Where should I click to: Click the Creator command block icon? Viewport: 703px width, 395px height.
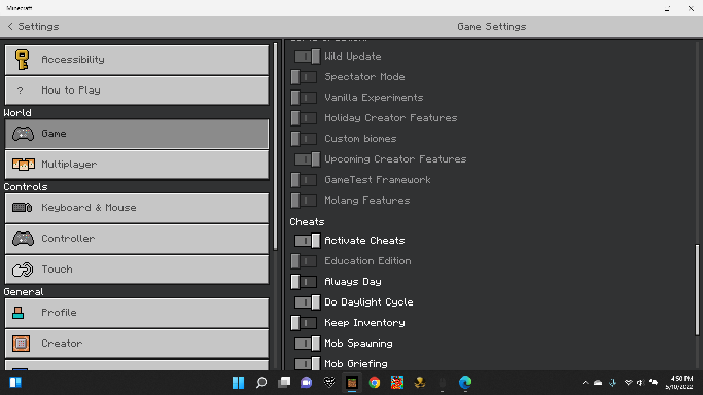21,344
